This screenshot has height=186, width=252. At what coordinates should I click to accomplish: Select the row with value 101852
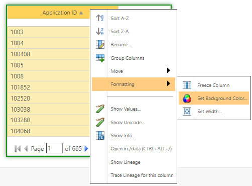pyautogui.click(x=49, y=87)
